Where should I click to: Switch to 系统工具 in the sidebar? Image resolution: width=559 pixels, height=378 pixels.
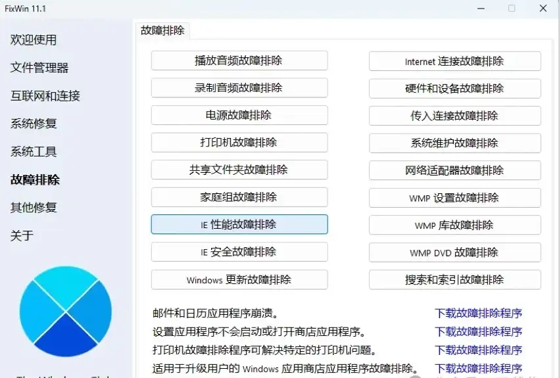[x=34, y=151]
